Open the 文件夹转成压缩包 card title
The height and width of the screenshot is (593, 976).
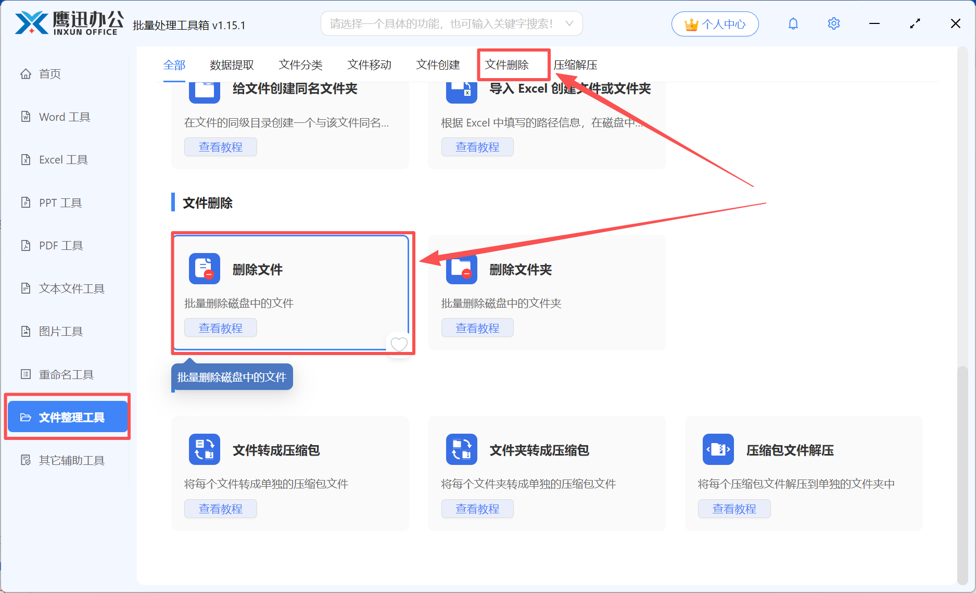pos(539,450)
